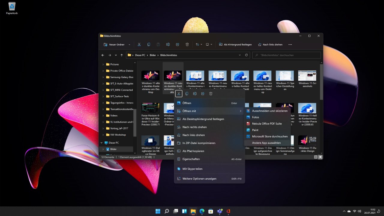Click Bilder in the breadcrumb path
The height and width of the screenshot is (216, 384).
(153, 55)
